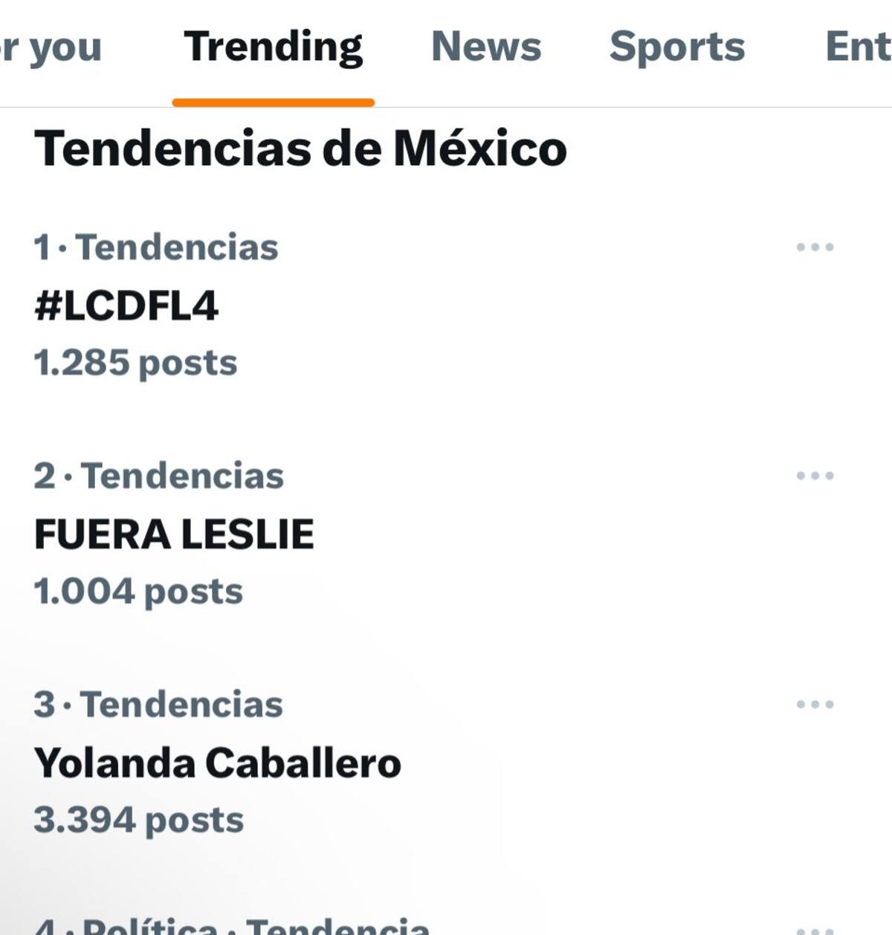Open the FUERA LESLIE trending topic
Image resolution: width=892 pixels, height=935 pixels.
click(x=174, y=534)
